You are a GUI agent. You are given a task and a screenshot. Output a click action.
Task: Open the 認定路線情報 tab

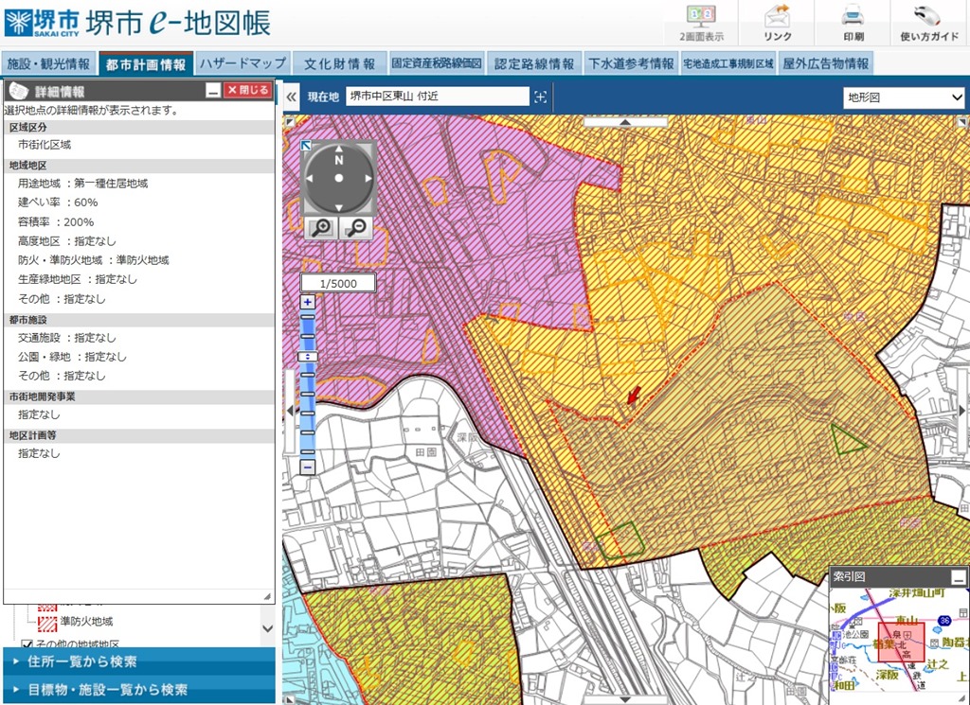point(534,63)
